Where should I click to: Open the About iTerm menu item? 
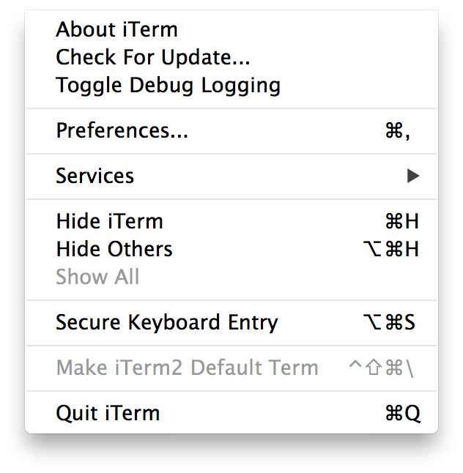116,30
